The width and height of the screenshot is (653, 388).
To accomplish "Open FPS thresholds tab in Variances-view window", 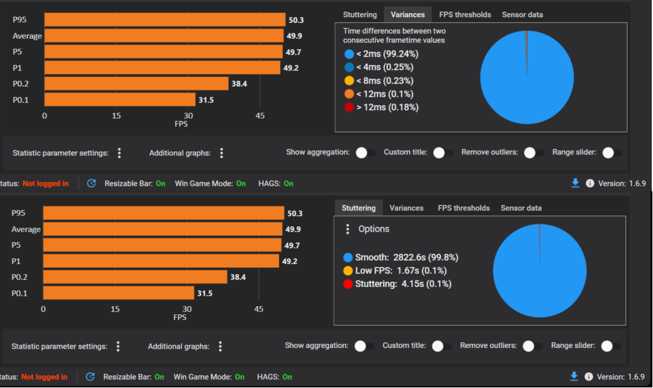I will click(465, 15).
